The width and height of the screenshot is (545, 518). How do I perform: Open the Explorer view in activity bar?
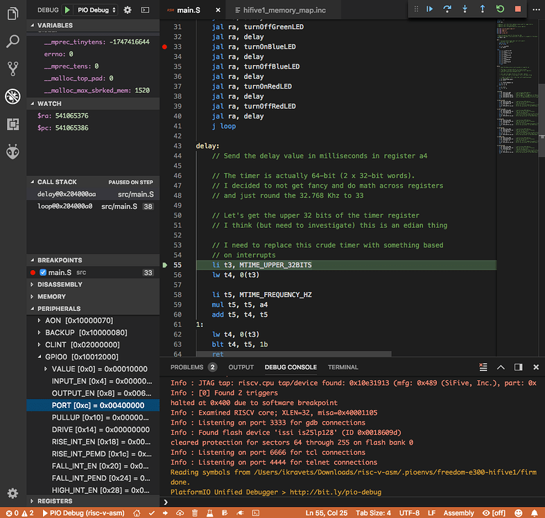13,14
